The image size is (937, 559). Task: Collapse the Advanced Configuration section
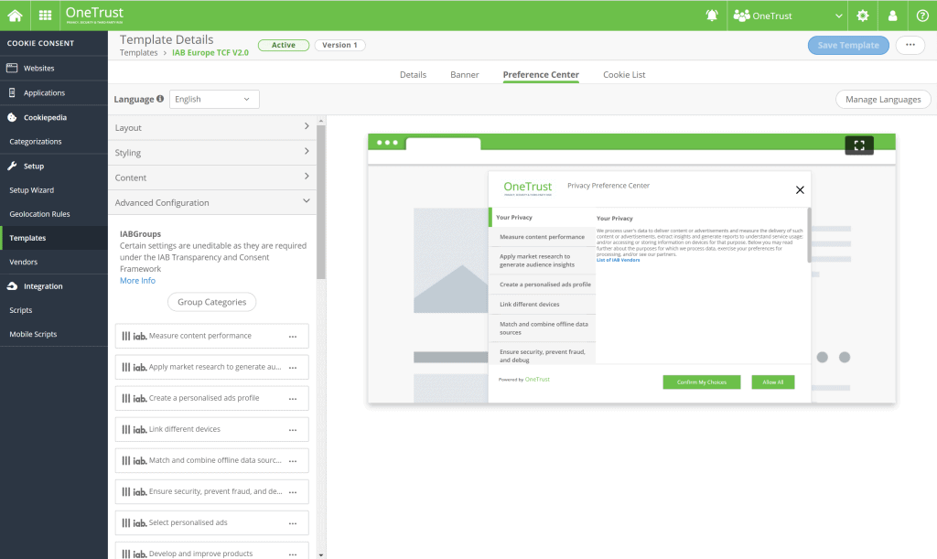tap(212, 202)
